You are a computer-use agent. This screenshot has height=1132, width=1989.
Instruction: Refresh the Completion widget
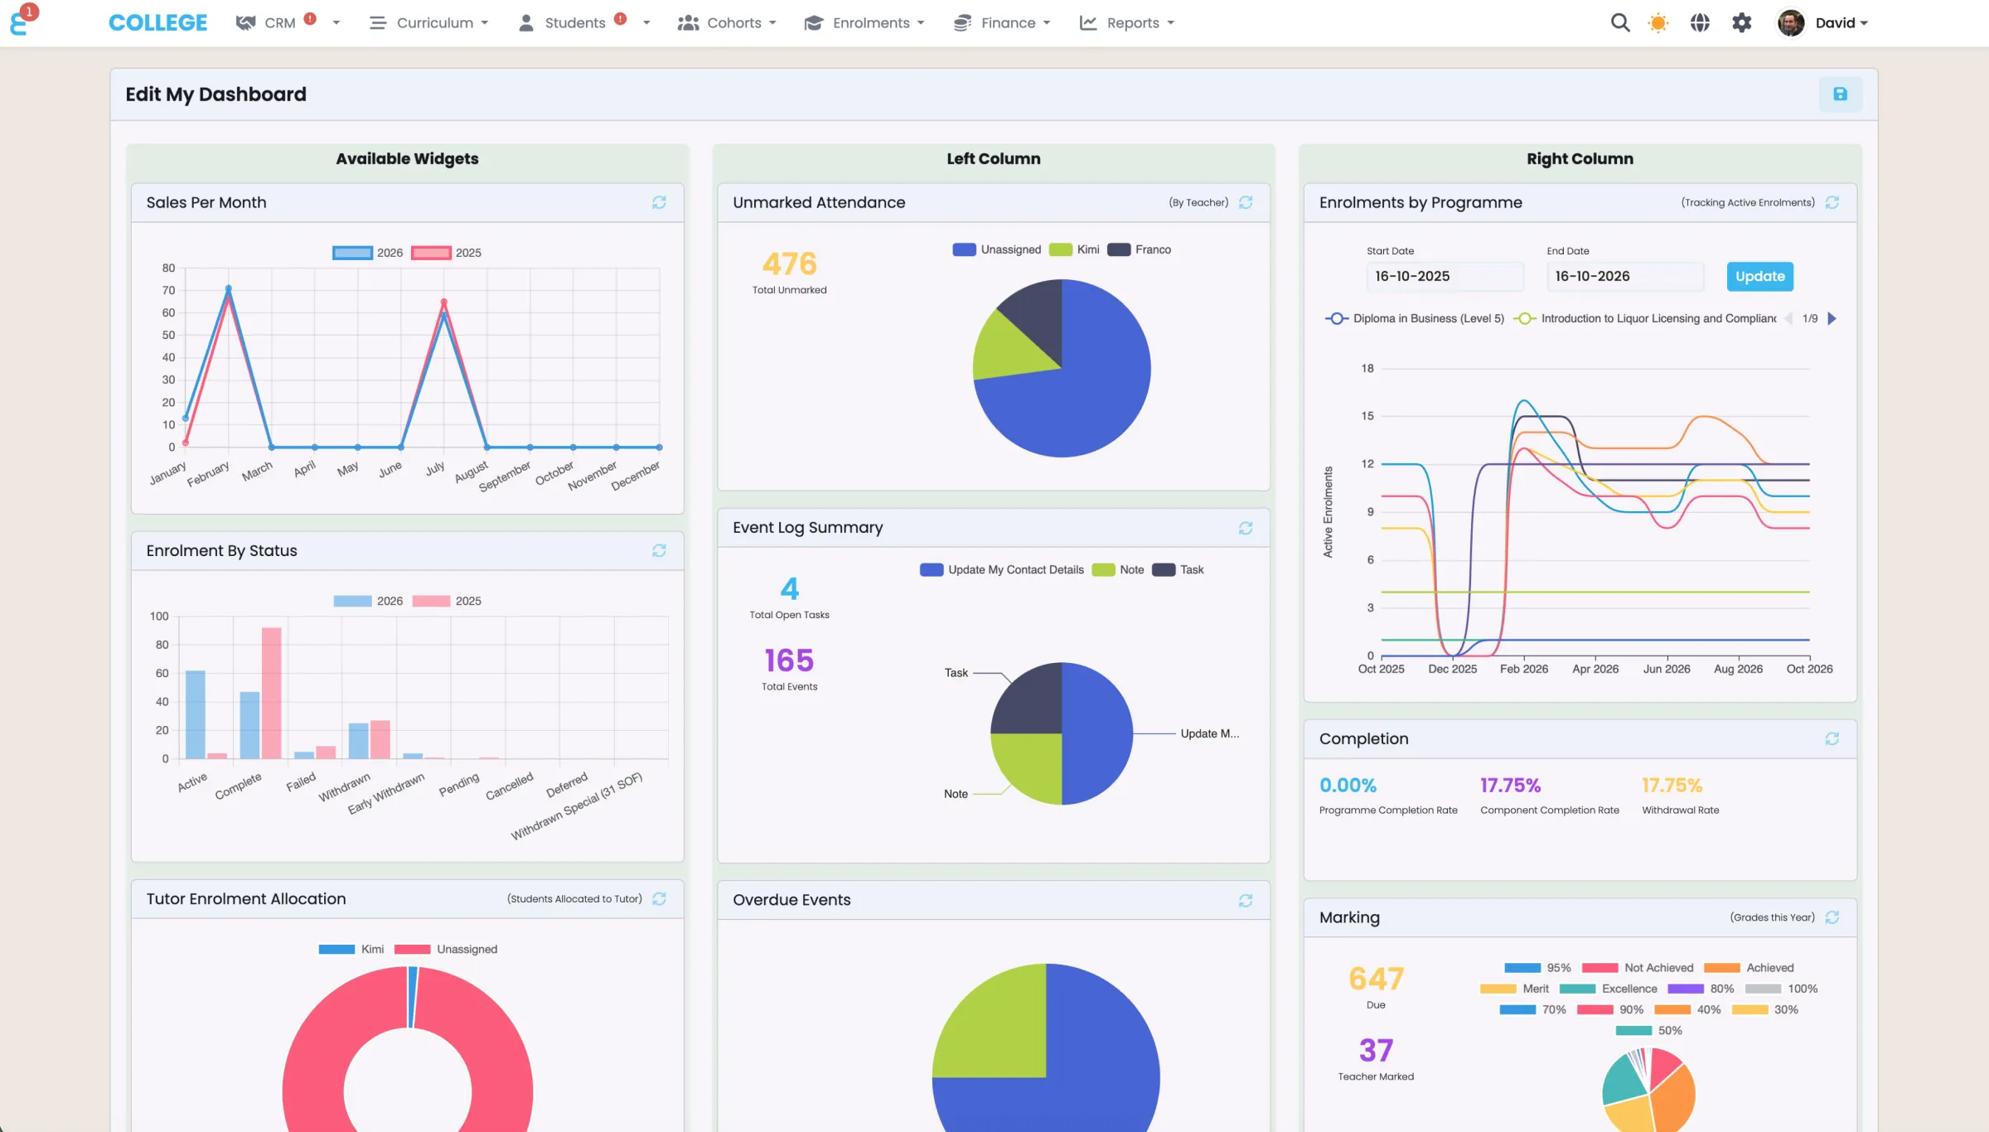(x=1832, y=738)
